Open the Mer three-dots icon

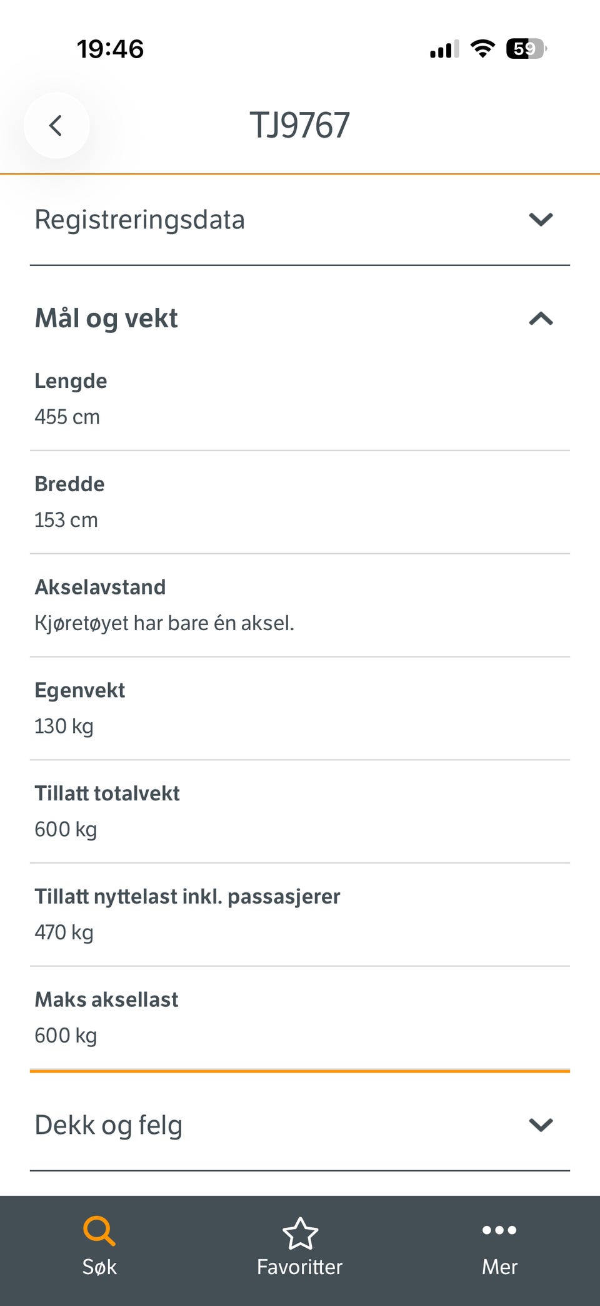[499, 1230]
